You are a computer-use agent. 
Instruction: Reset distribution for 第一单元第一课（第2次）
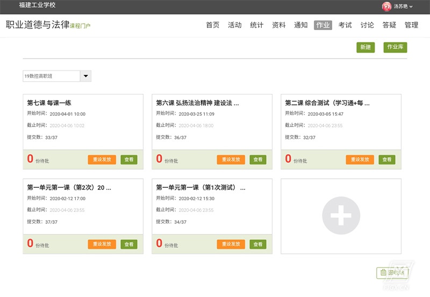pos(102,244)
